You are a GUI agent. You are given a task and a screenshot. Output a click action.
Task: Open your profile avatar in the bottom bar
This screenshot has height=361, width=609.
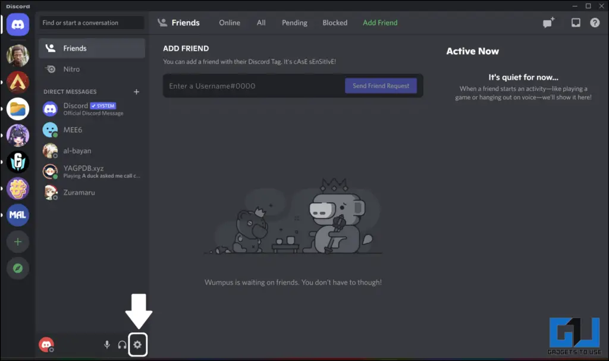46,344
